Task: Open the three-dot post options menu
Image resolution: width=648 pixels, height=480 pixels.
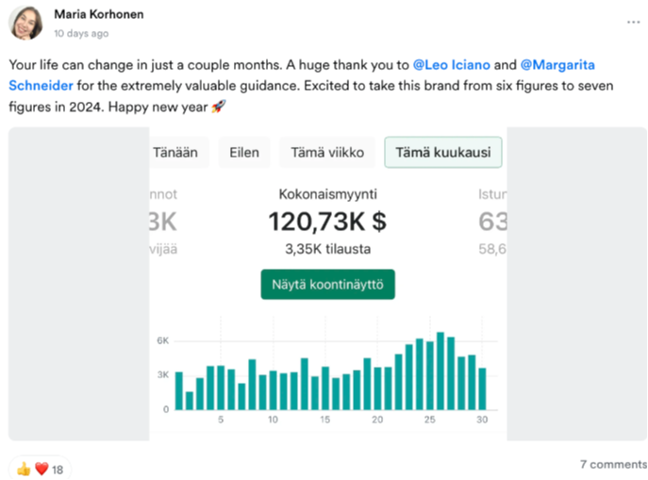Action: click(632, 21)
